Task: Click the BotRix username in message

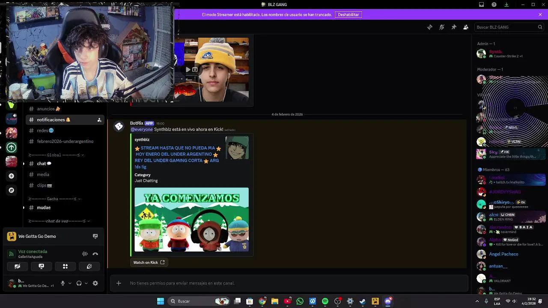Action: click(x=137, y=123)
